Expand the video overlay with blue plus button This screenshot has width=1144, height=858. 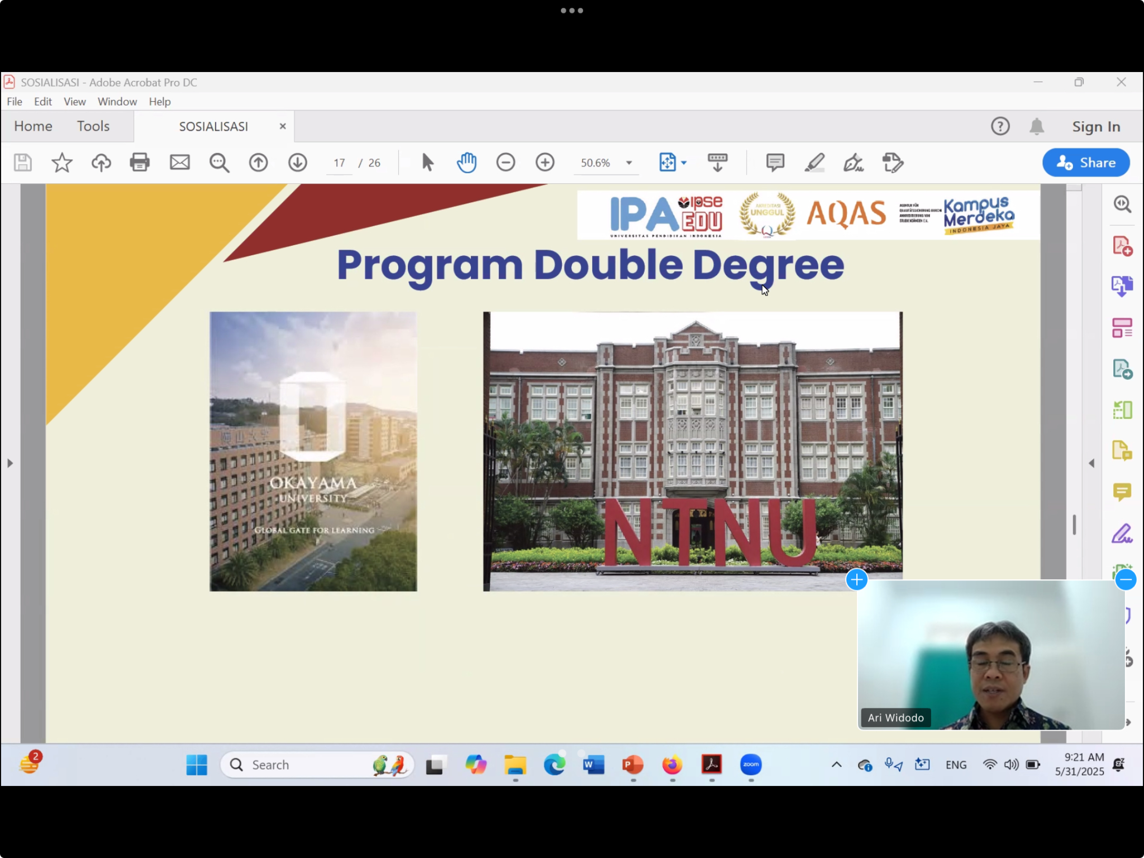[856, 580]
